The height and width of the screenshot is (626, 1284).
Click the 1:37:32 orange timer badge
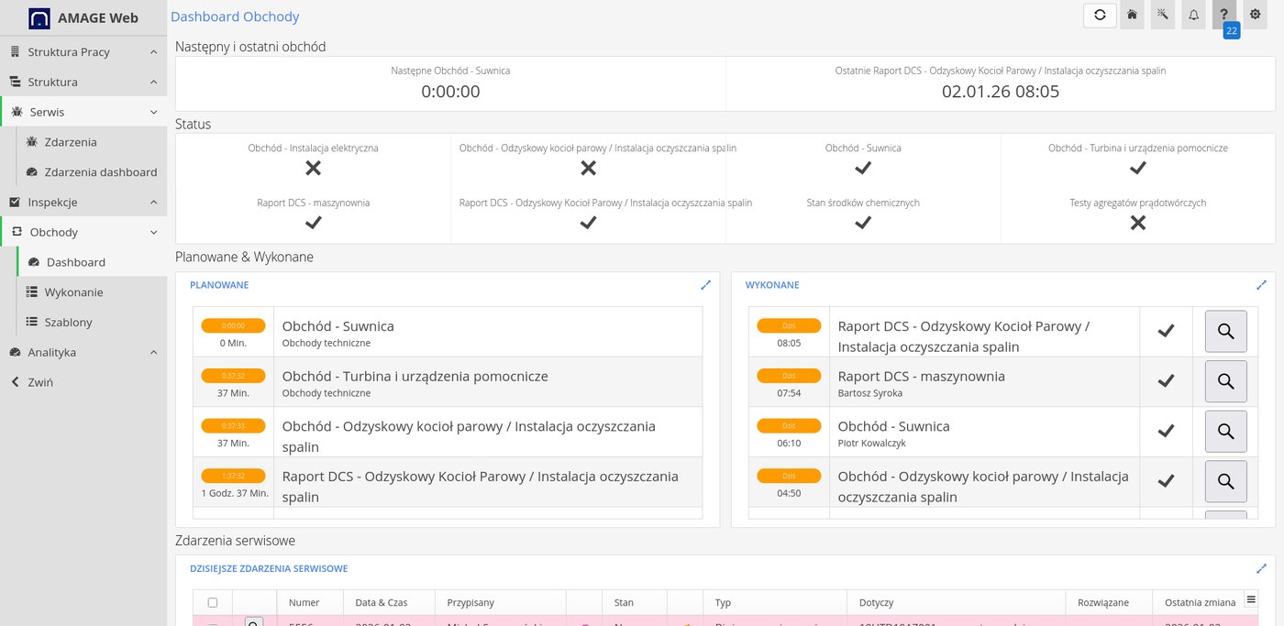pos(234,476)
